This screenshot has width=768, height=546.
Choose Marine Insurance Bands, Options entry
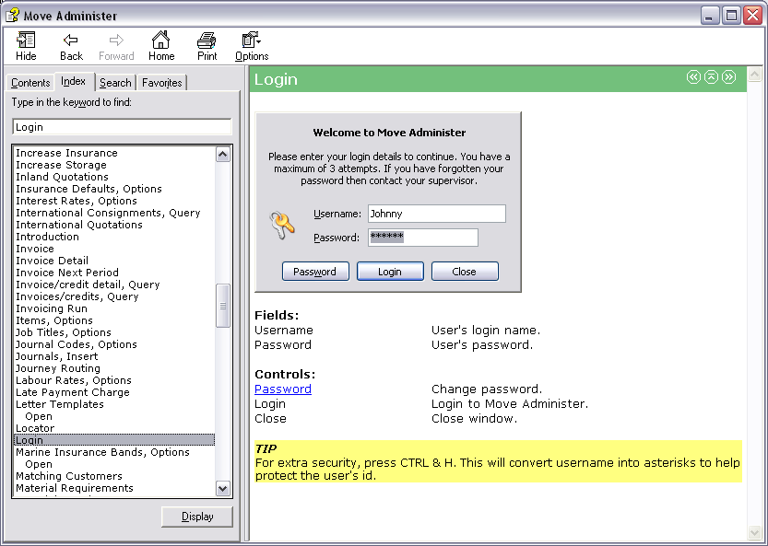click(102, 452)
